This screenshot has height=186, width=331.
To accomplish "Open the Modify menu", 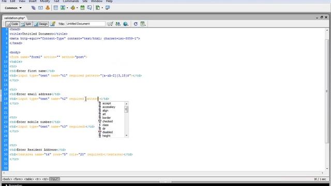I will point(45,1).
